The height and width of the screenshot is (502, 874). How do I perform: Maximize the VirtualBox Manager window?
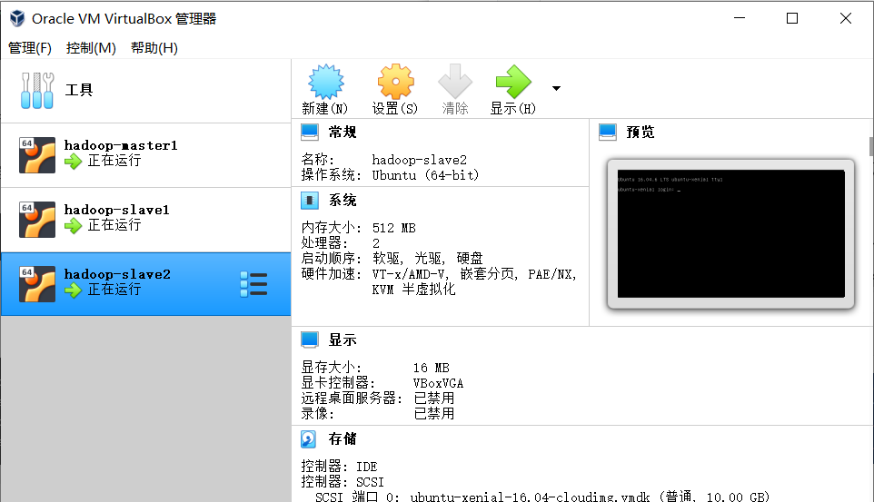click(x=792, y=18)
